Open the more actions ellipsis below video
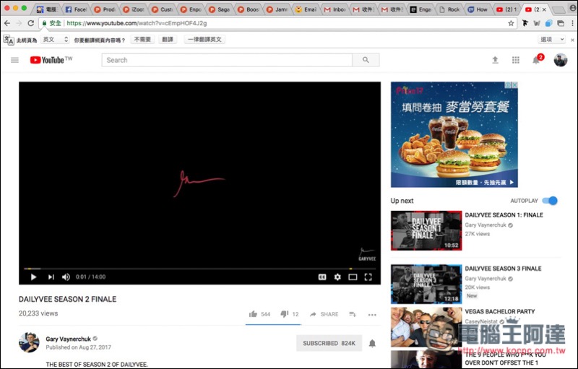The height and width of the screenshot is (369, 578). coord(372,314)
